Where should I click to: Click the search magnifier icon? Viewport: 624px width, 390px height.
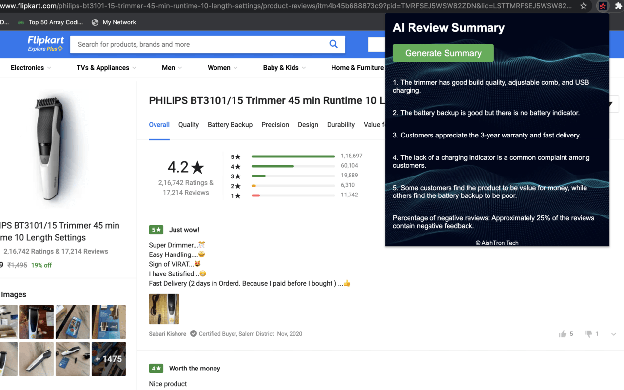tap(333, 44)
